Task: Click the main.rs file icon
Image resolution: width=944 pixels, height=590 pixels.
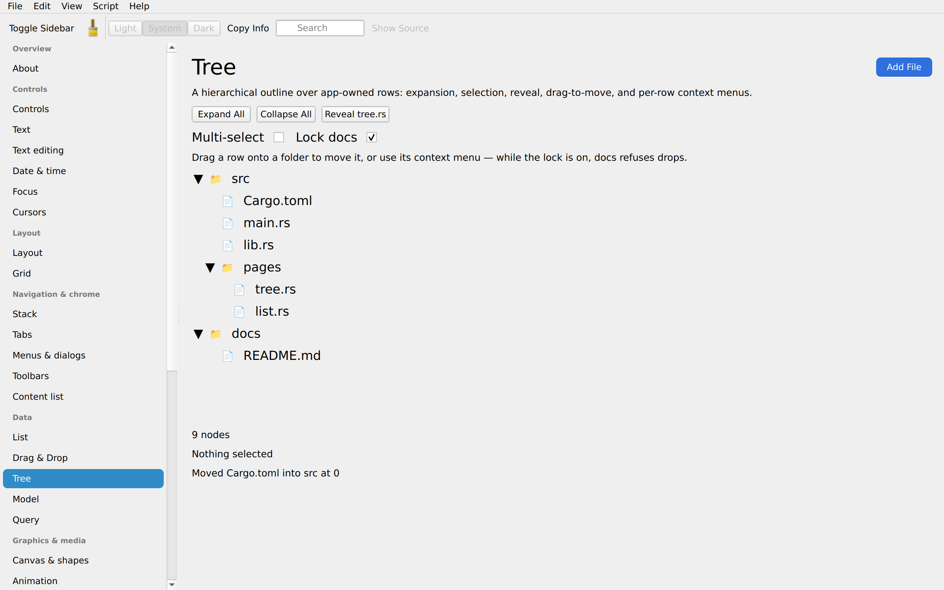Action: coord(228,223)
